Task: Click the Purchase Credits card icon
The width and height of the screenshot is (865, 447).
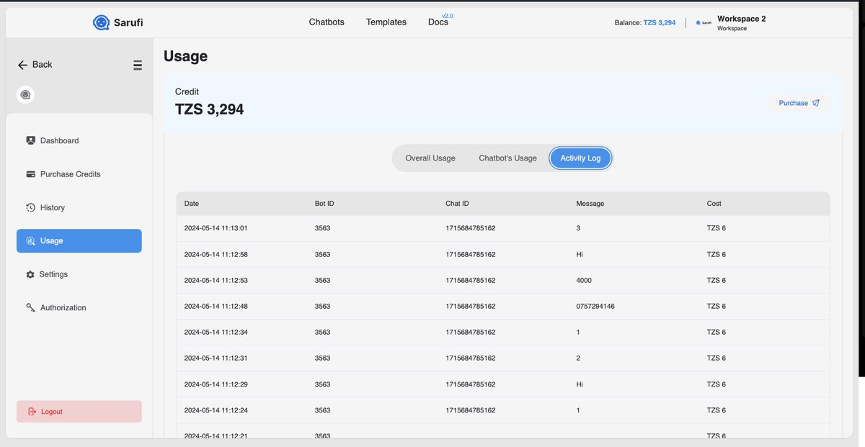Action: 30,174
